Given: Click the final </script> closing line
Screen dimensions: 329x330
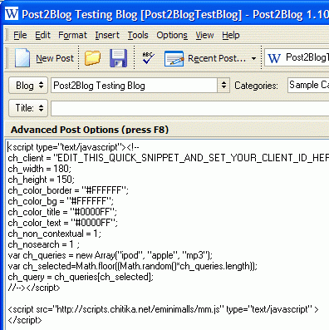Looking at the screenshot, I should pyautogui.click(x=25, y=320).
